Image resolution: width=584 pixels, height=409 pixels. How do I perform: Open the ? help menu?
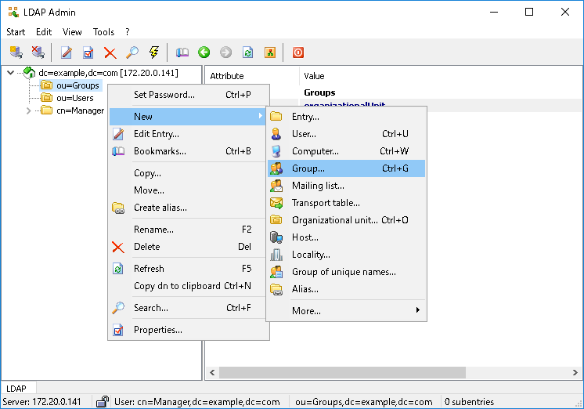click(128, 32)
